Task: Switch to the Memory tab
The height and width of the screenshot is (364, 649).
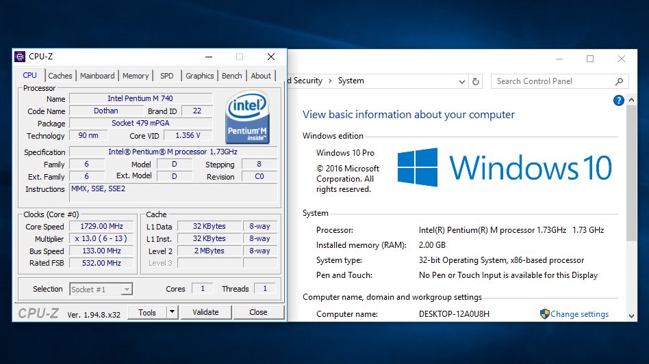Action: click(x=136, y=76)
